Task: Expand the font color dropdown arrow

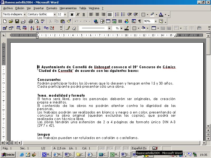Action: 165,14
